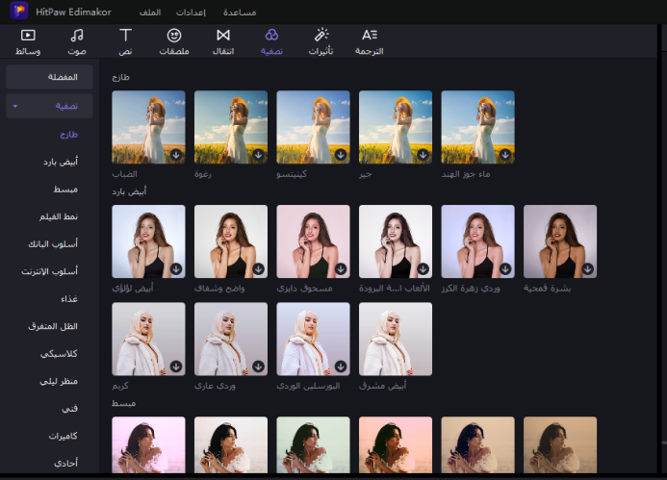Click the HitPaw Edimakor app logo
This screenshot has width=667, height=480.
tap(18, 11)
